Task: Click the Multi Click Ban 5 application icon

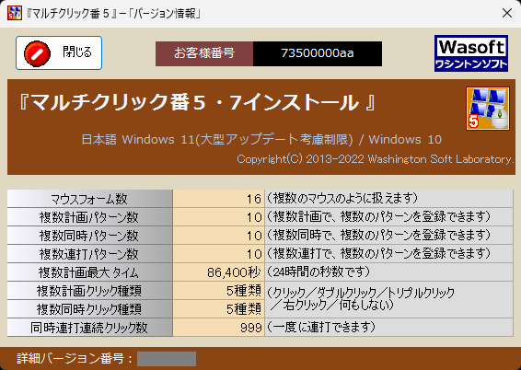Action: [488, 109]
